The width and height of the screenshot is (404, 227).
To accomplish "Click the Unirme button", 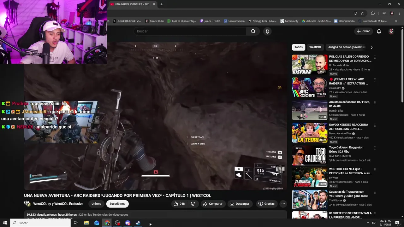I will [96, 204].
